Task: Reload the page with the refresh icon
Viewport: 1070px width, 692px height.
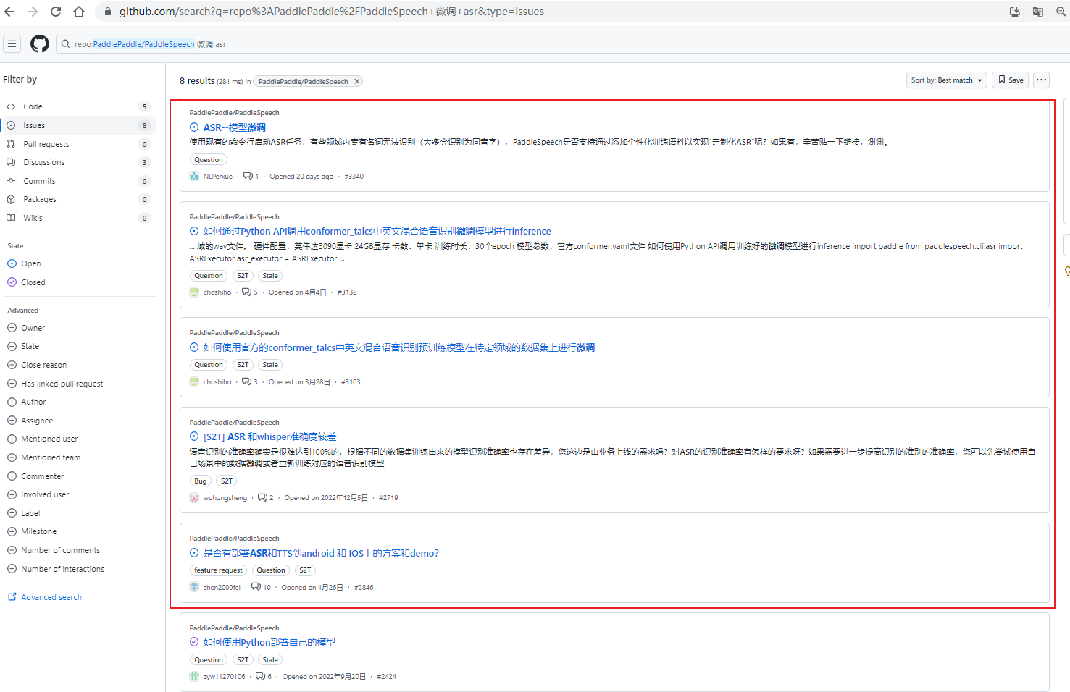Action: 55,12
